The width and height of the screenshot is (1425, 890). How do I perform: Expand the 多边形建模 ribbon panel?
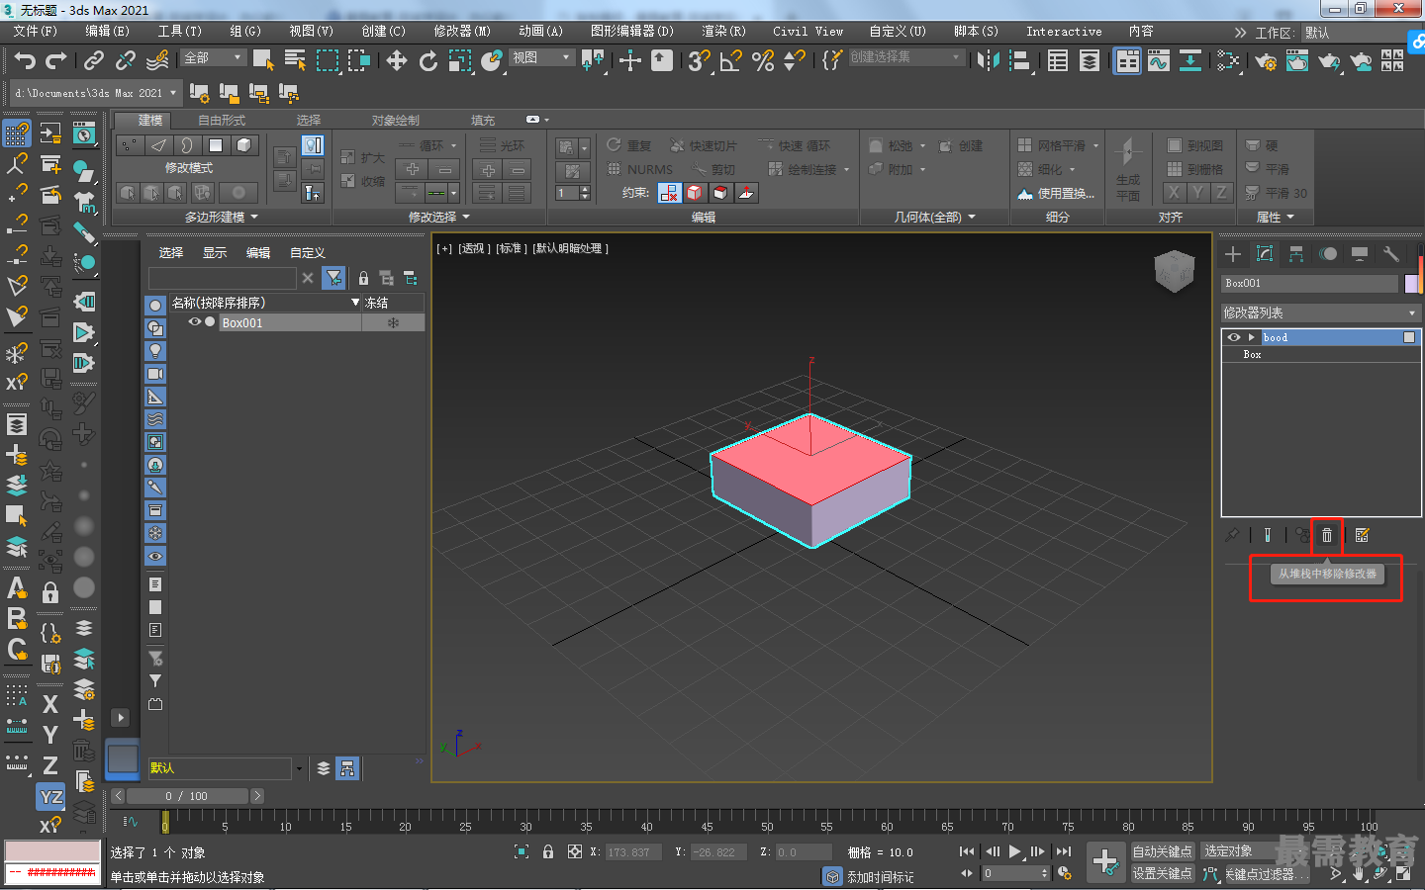[x=222, y=217]
